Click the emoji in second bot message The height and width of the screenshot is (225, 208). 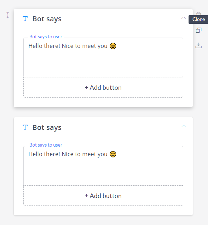(113, 154)
